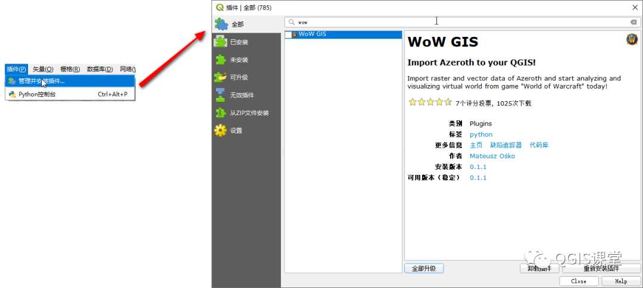Open the 矢量(O) menu

(x=43, y=69)
